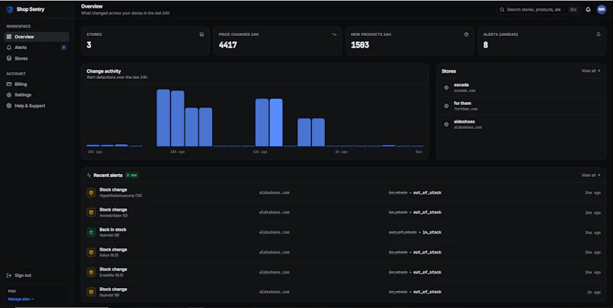Click View all in Recent alerts panel
The width and height of the screenshot is (613, 308).
click(590, 175)
